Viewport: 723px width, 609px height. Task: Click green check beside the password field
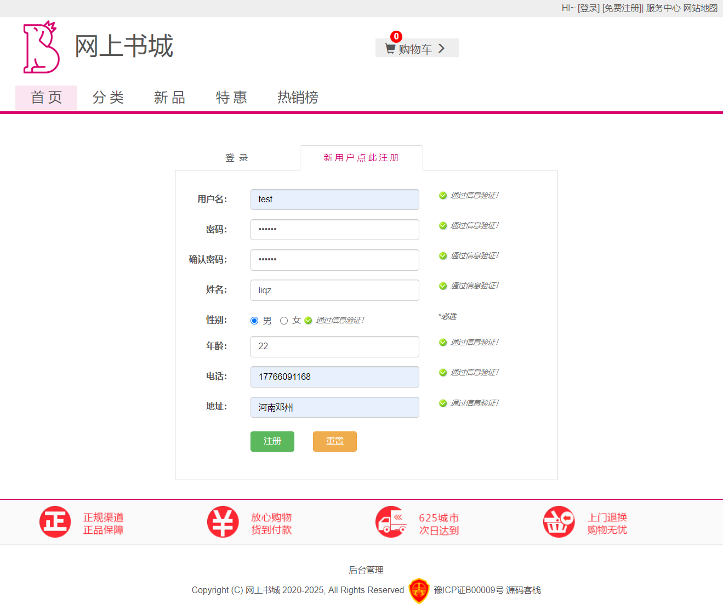(443, 226)
